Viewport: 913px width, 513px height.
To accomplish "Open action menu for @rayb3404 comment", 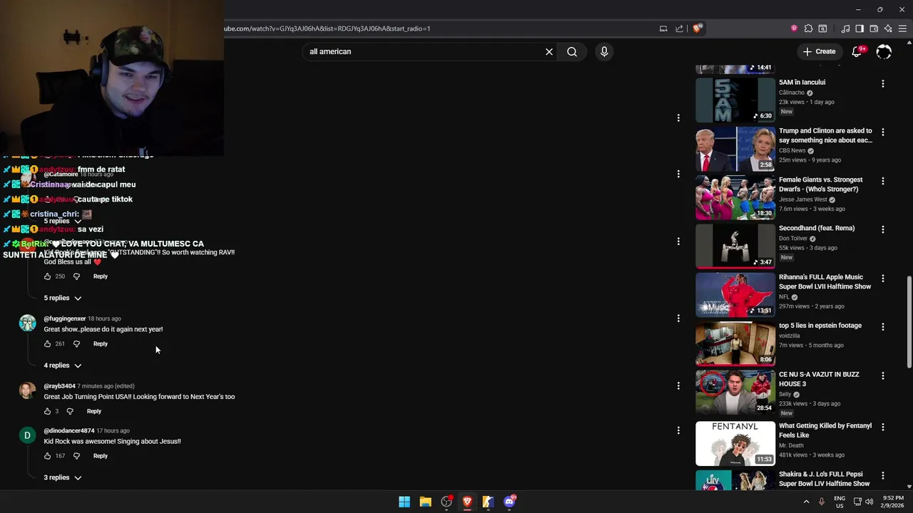I will 678,386.
